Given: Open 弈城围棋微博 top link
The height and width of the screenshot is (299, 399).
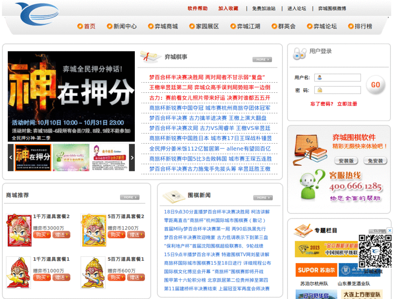Looking at the screenshot, I should click(x=332, y=9).
